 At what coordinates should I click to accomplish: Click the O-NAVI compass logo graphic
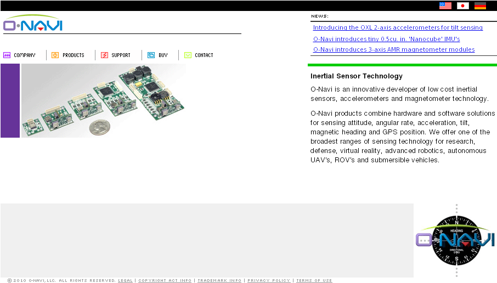click(455, 240)
